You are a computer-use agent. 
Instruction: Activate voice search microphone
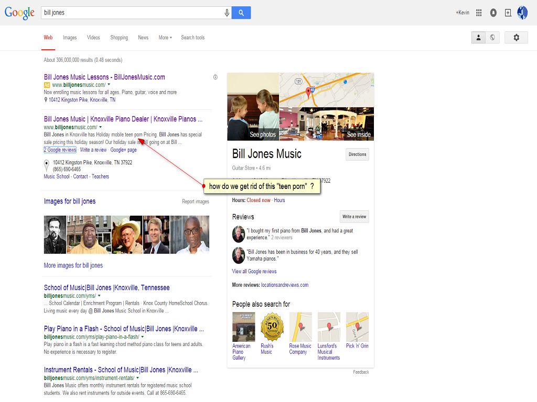pos(227,13)
